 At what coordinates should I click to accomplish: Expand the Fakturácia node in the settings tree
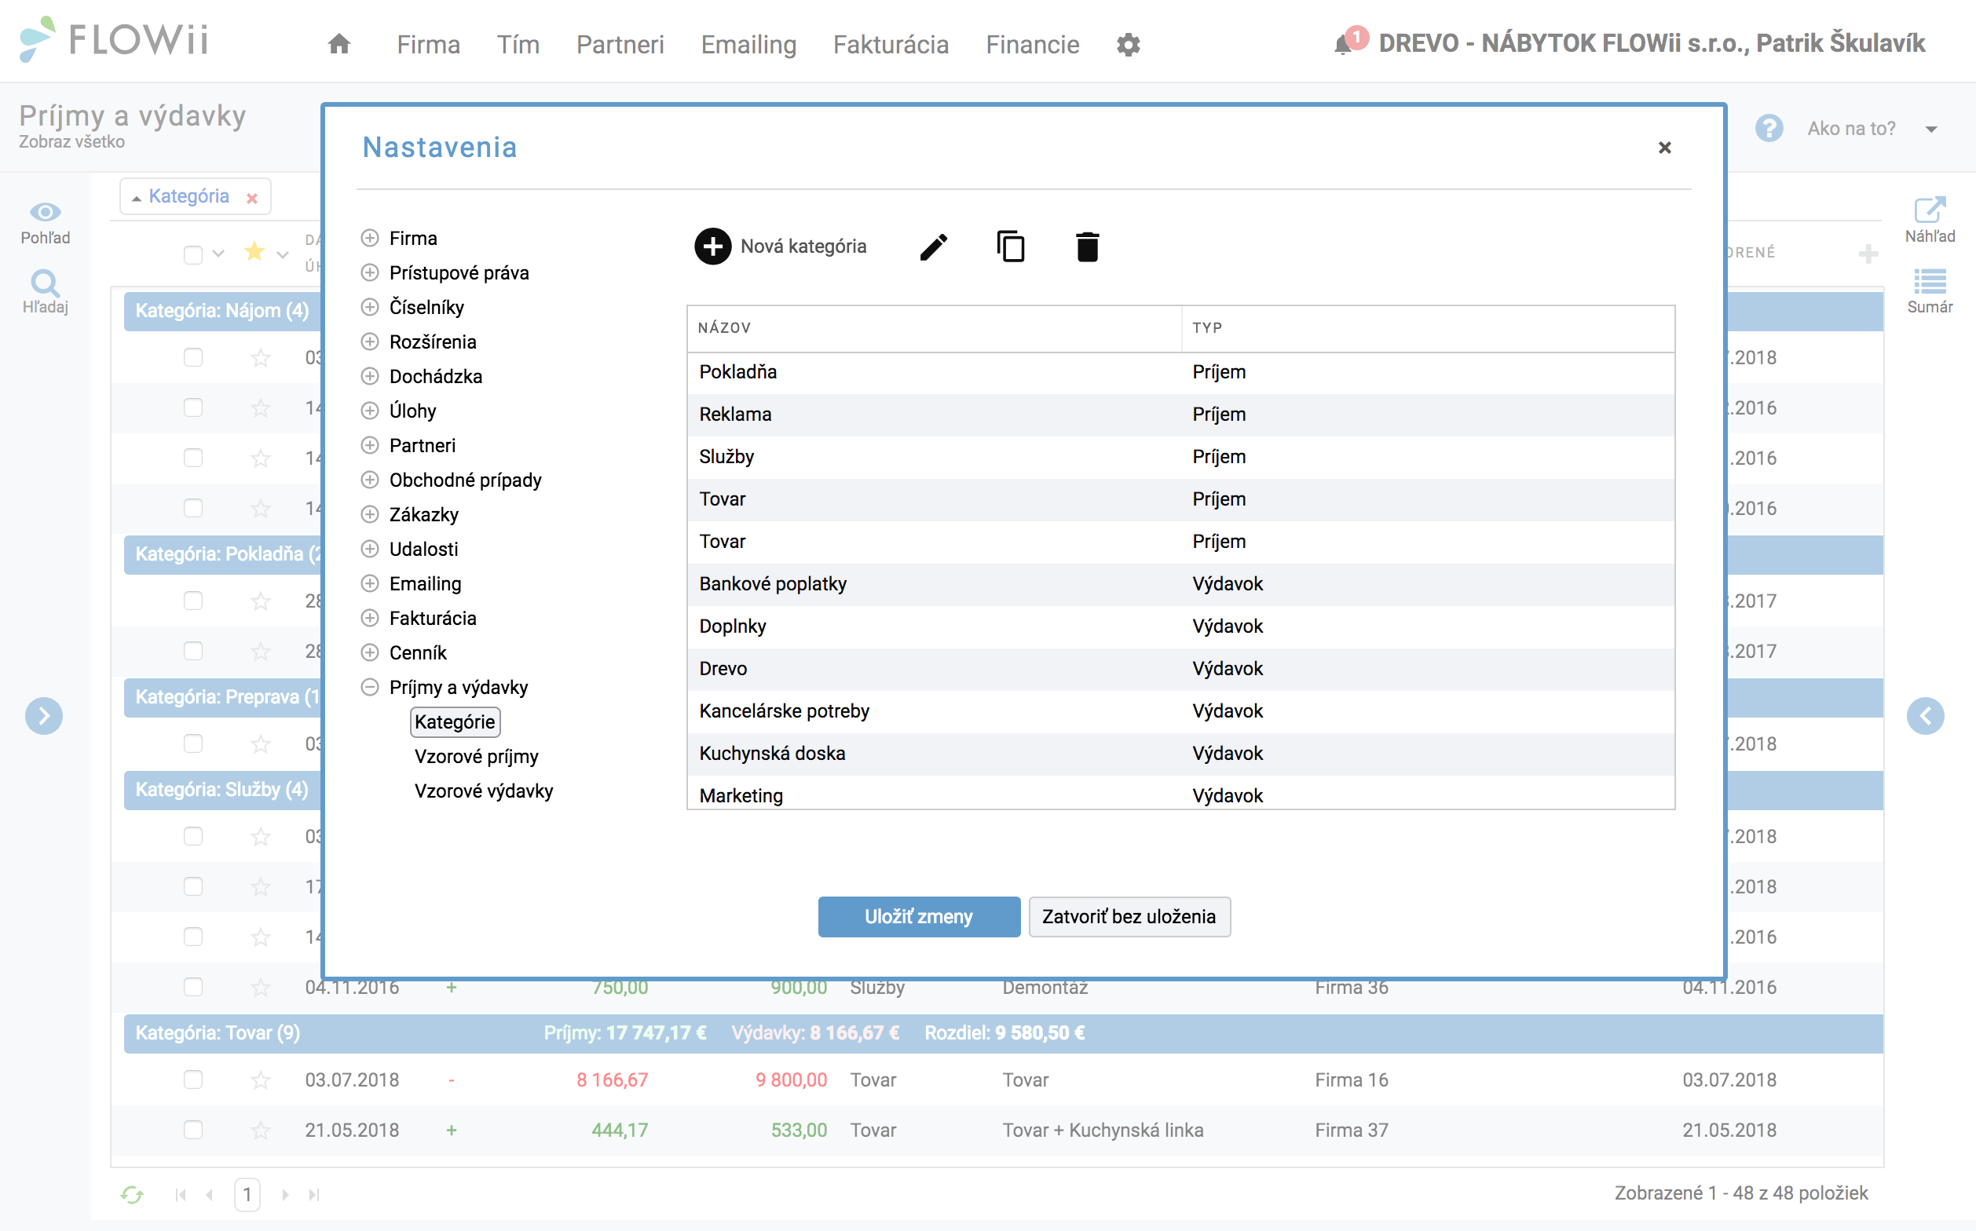coord(370,618)
